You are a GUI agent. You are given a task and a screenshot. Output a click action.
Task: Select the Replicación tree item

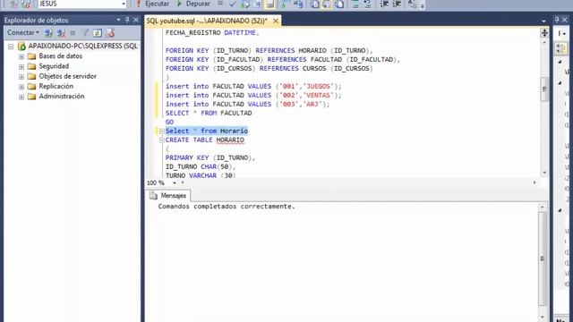56,86
